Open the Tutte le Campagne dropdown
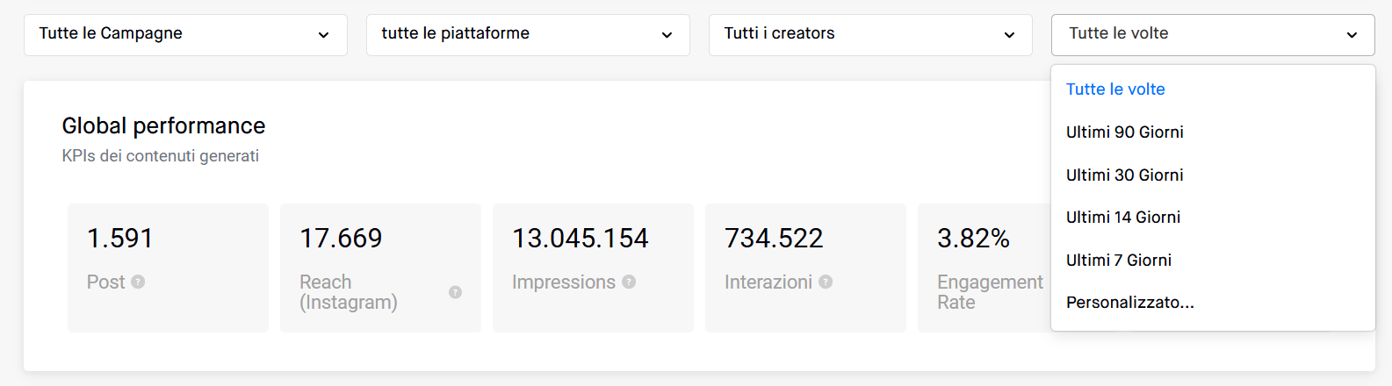Viewport: 1392px width, 386px height. click(185, 34)
